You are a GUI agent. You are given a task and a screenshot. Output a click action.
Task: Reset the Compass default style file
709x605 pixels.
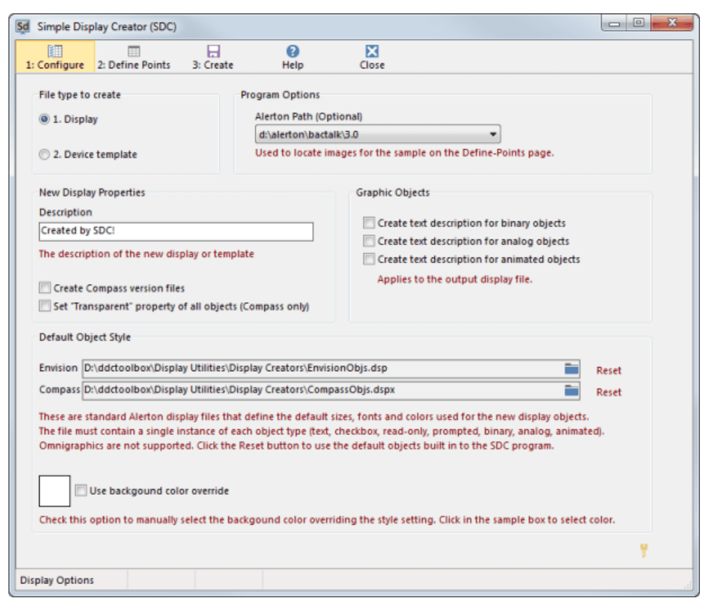tap(609, 392)
